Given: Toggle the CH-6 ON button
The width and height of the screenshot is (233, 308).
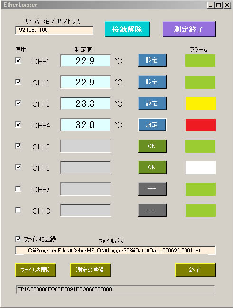Looking at the screenshot, I should point(152,168).
